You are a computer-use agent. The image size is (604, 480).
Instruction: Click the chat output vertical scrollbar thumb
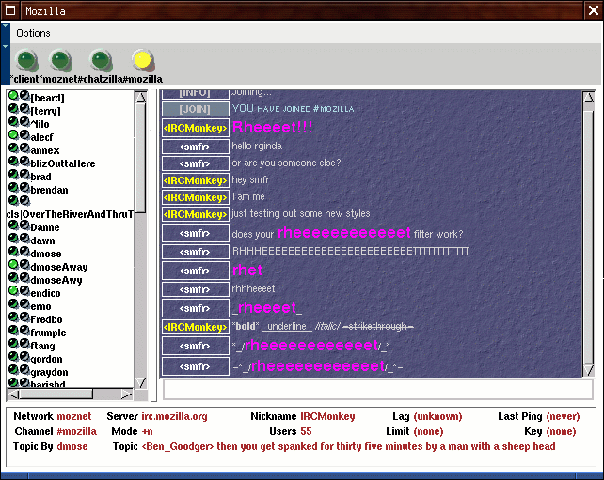pyautogui.click(x=589, y=237)
